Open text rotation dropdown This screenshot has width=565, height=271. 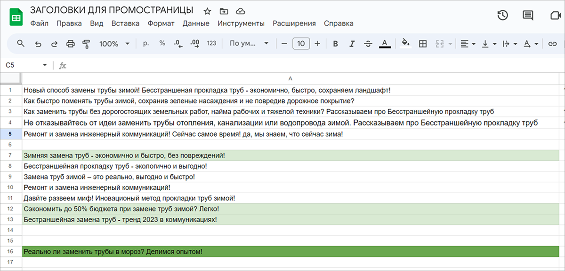[x=531, y=44]
